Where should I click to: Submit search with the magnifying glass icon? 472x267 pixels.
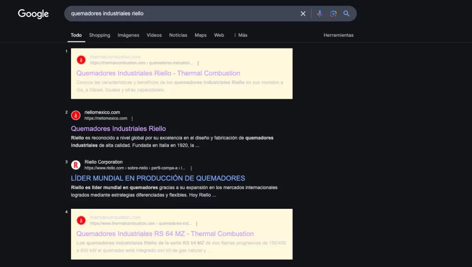point(346,13)
